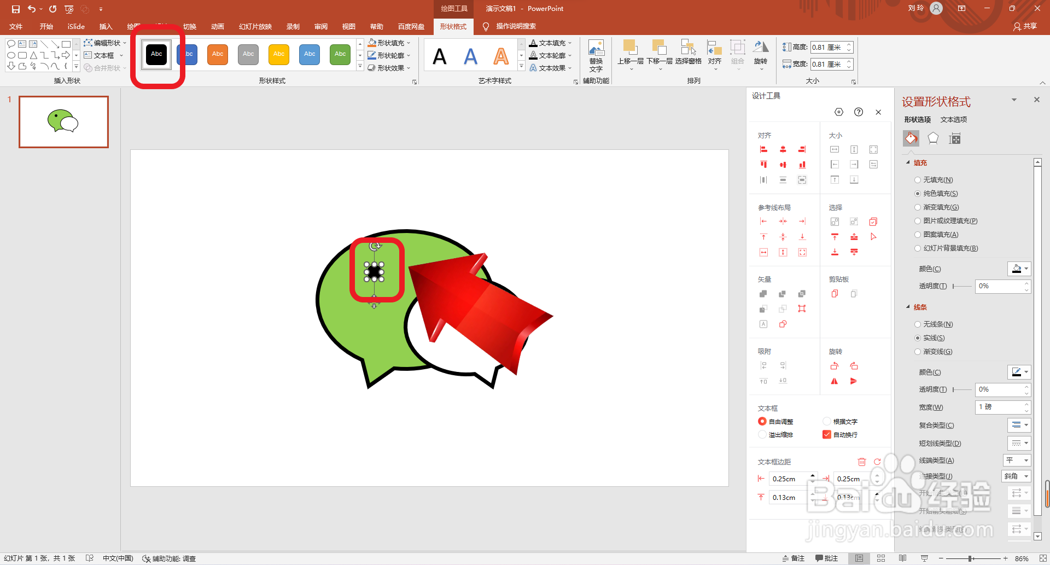The height and width of the screenshot is (565, 1050).
Task: Open fill 颜色 color picker
Action: [1019, 269]
